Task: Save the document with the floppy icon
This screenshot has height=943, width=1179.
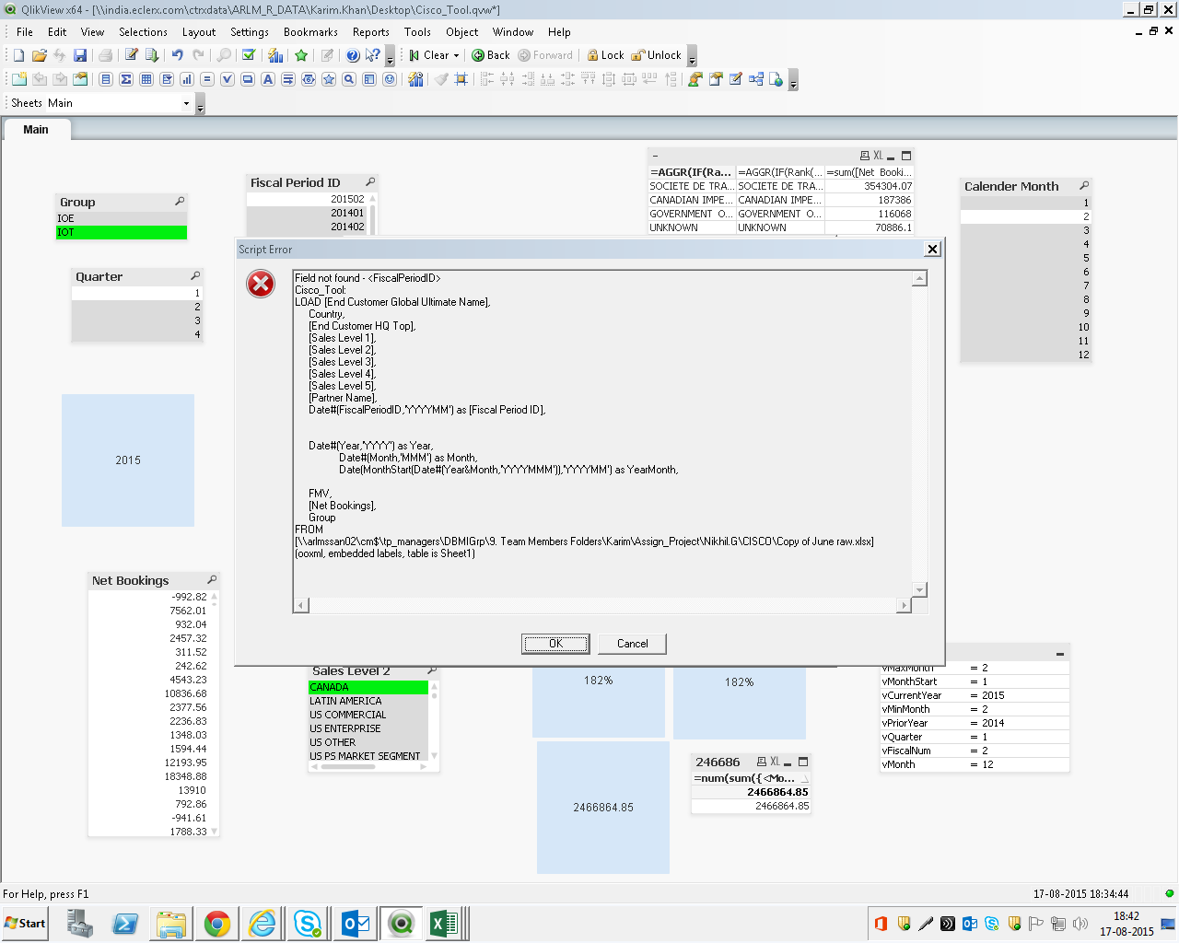Action: point(80,55)
